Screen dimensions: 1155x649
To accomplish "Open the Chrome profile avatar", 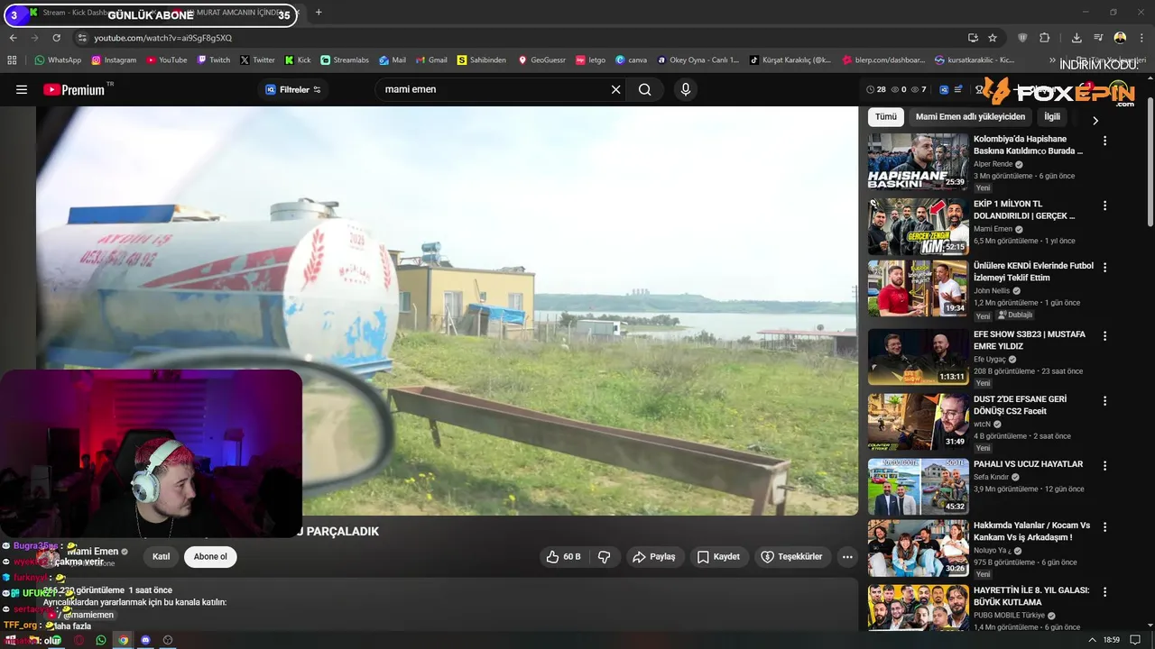I will (1120, 38).
